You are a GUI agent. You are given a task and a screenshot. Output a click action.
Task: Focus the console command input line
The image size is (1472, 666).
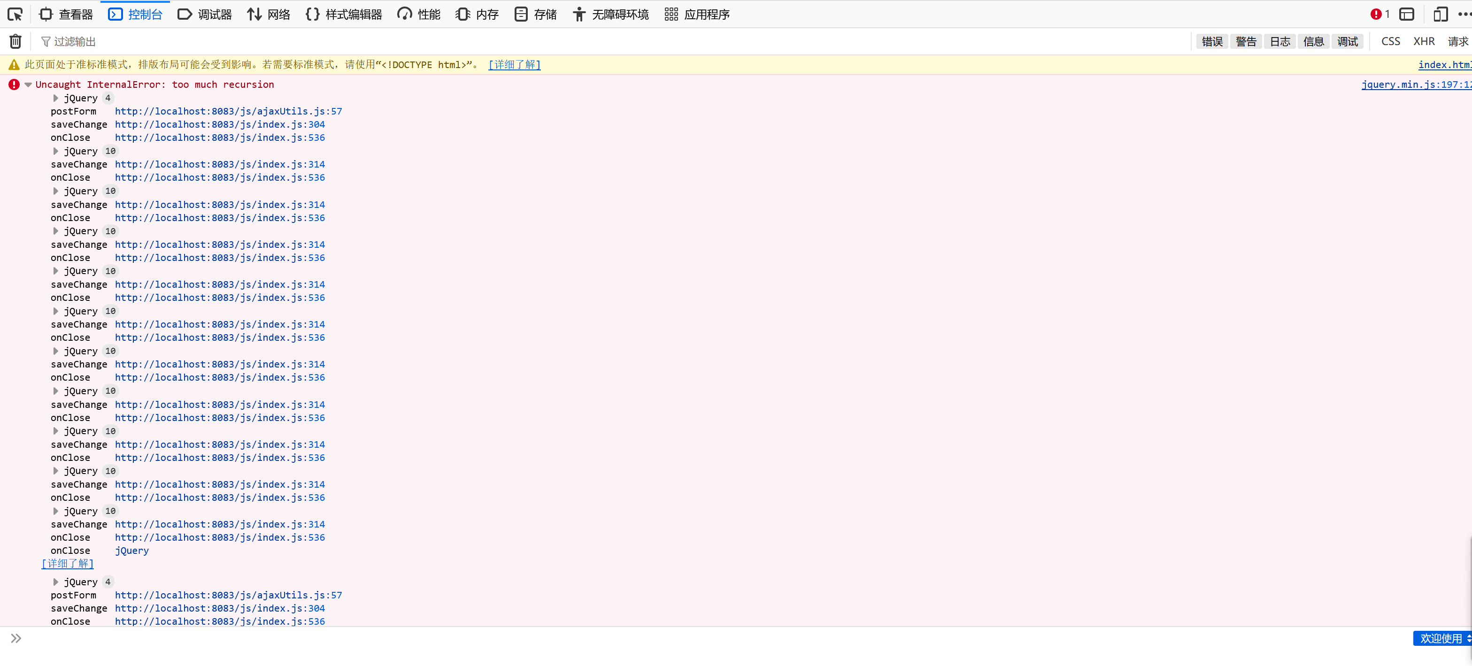tap(714, 639)
